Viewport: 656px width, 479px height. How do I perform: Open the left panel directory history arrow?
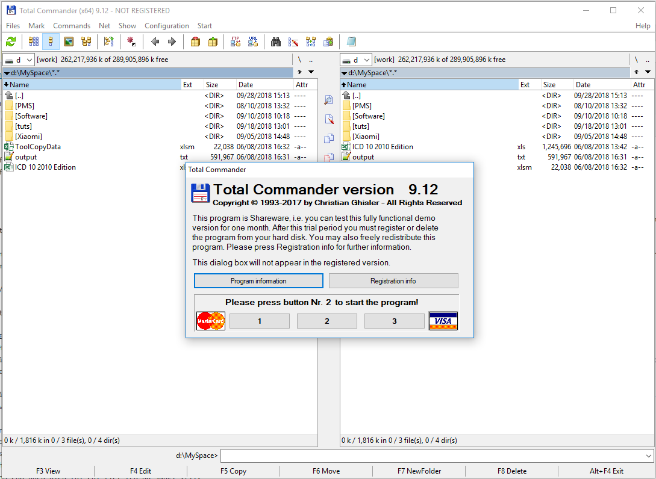point(311,72)
